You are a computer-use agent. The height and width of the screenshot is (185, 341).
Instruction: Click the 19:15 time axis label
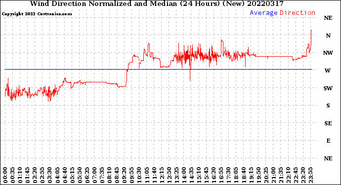click(251, 175)
